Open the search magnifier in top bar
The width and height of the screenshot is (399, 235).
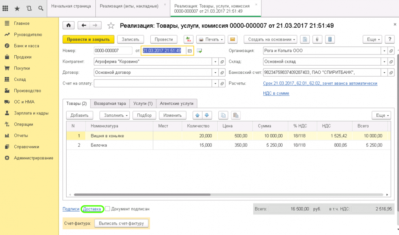pyautogui.click(x=41, y=8)
